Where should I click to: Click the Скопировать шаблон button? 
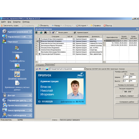coord(127,102)
